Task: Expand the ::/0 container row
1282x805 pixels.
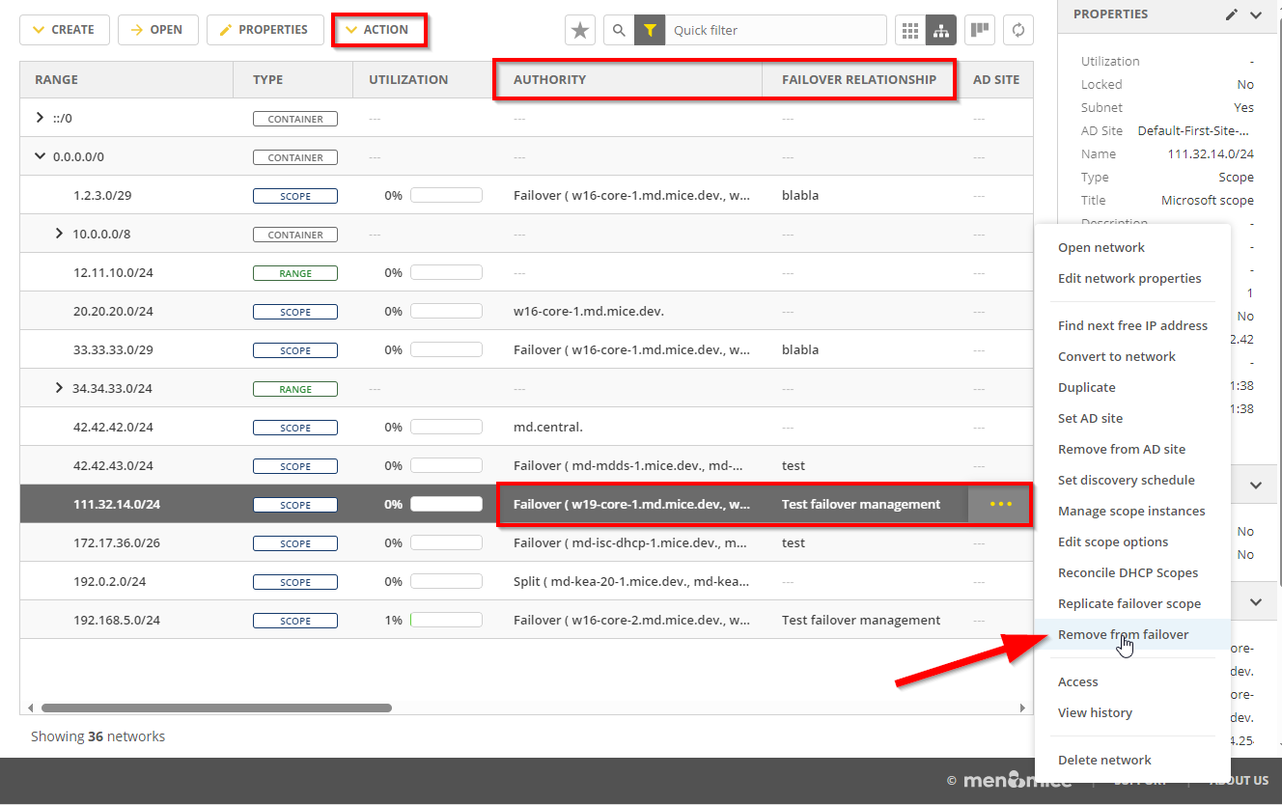Action: click(40, 118)
